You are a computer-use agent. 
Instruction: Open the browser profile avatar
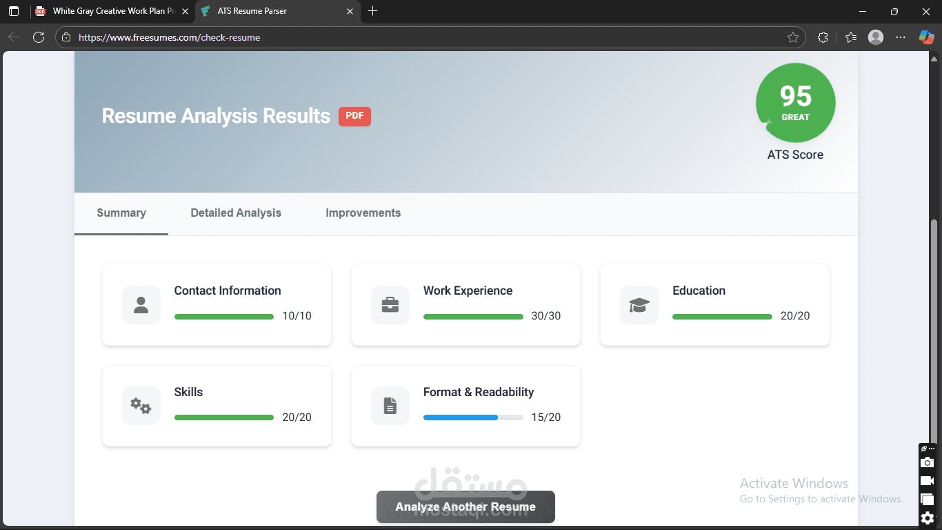pyautogui.click(x=876, y=37)
